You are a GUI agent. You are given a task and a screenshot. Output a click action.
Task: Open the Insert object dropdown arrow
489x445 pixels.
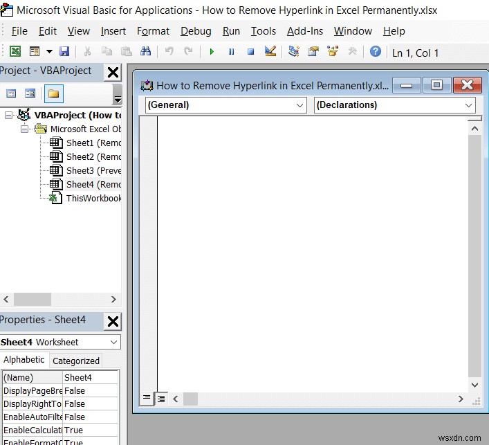49,51
